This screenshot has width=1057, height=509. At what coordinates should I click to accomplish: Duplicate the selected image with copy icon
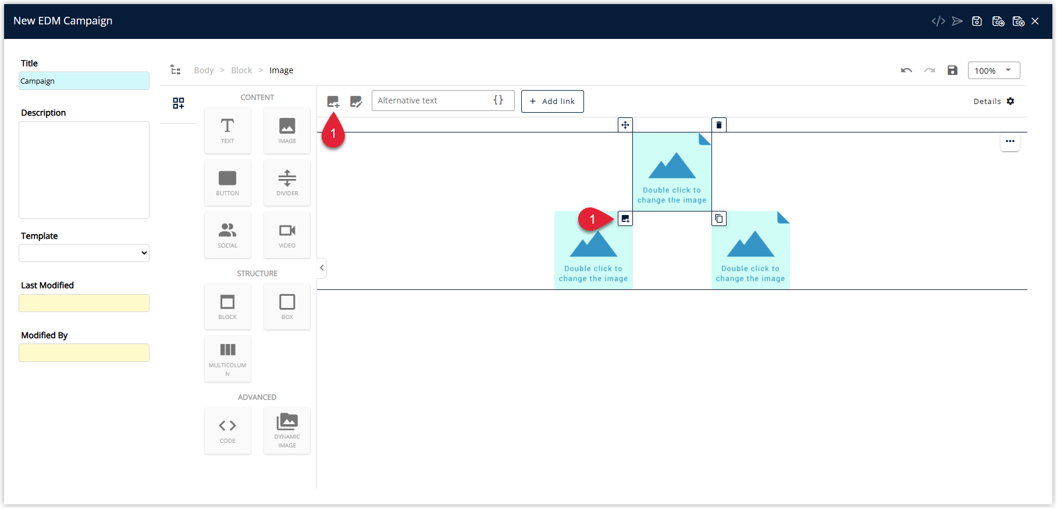coord(719,219)
